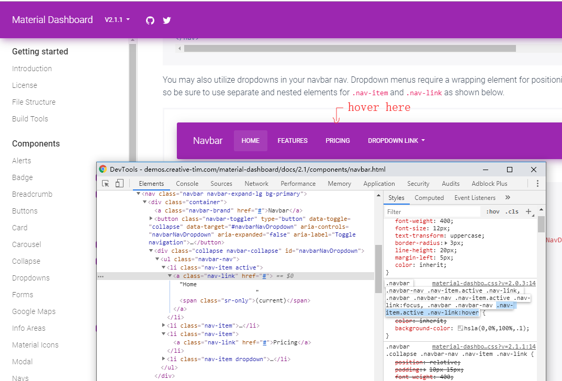Open the Twitter icon in page header
The width and height of the screenshot is (562, 381).
[x=167, y=20]
